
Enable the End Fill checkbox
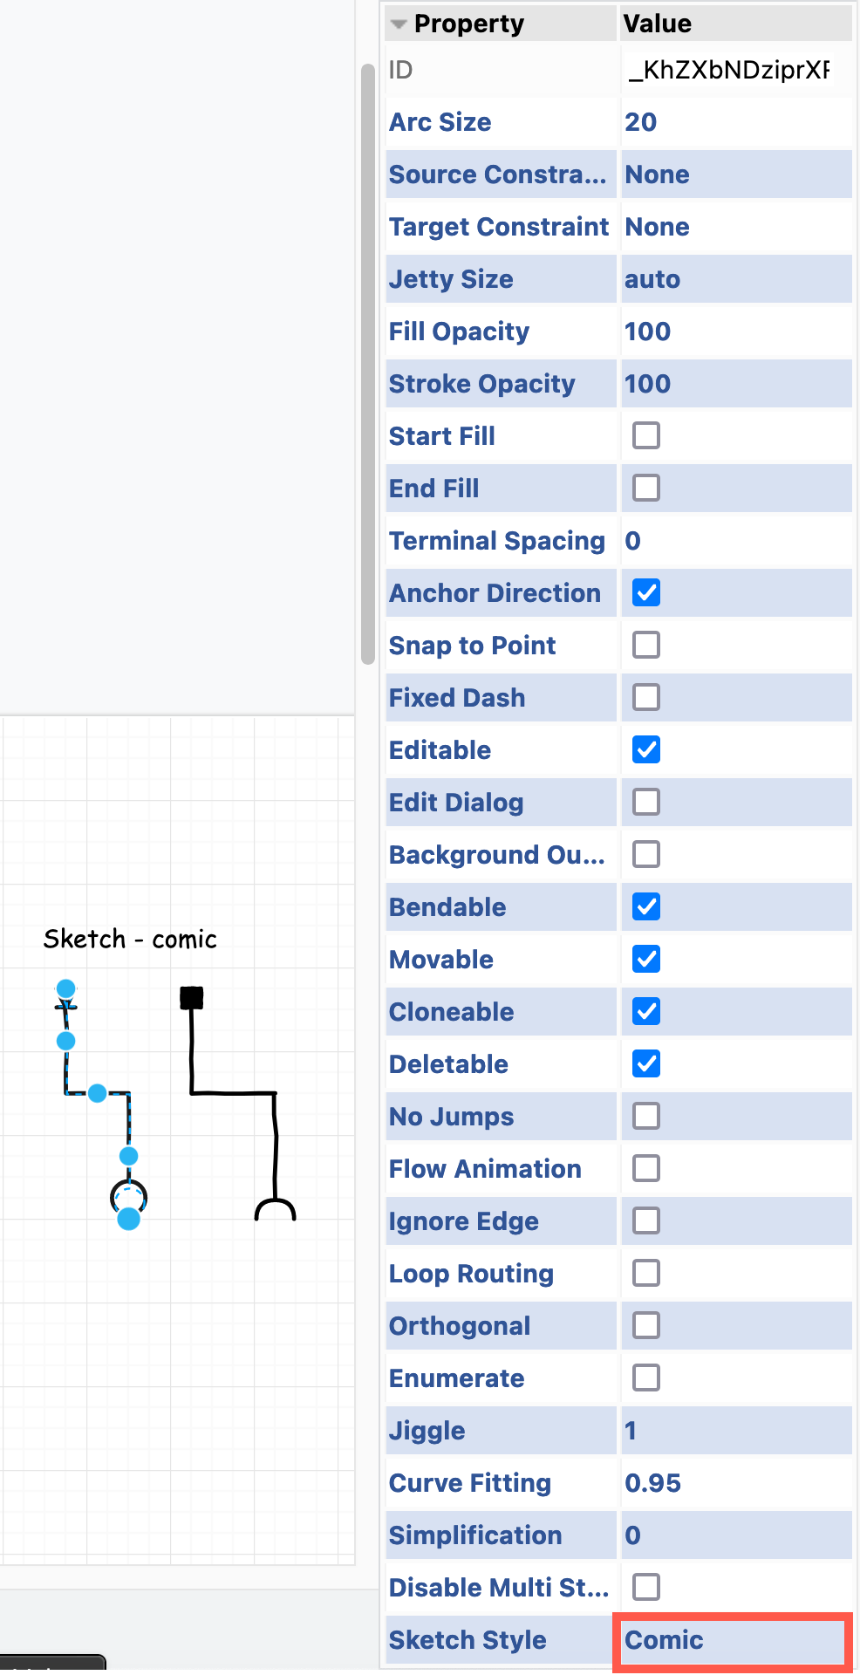(x=645, y=489)
